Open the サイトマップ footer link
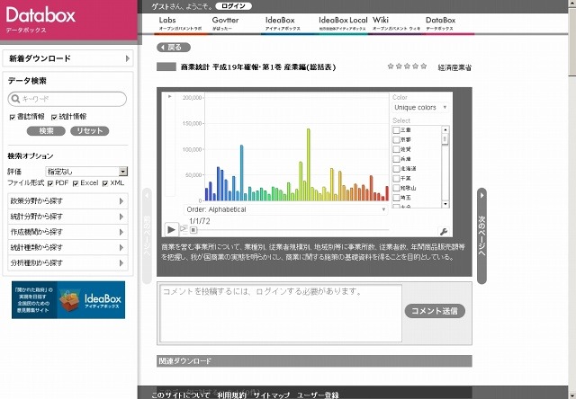576x399 pixels. click(271, 395)
